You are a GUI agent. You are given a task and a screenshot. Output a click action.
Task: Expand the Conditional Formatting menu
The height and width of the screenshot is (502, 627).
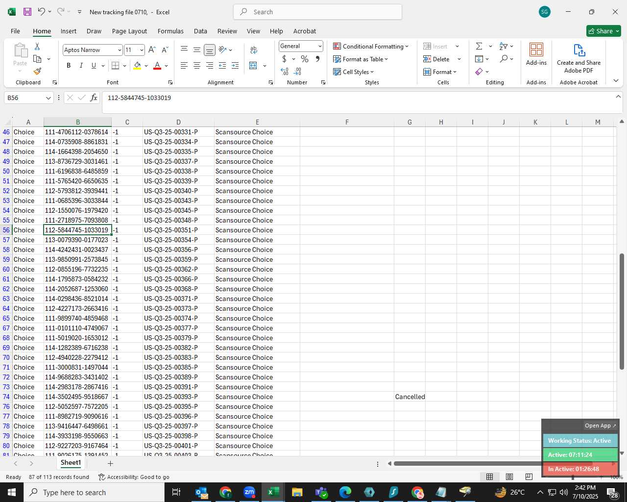click(x=371, y=47)
